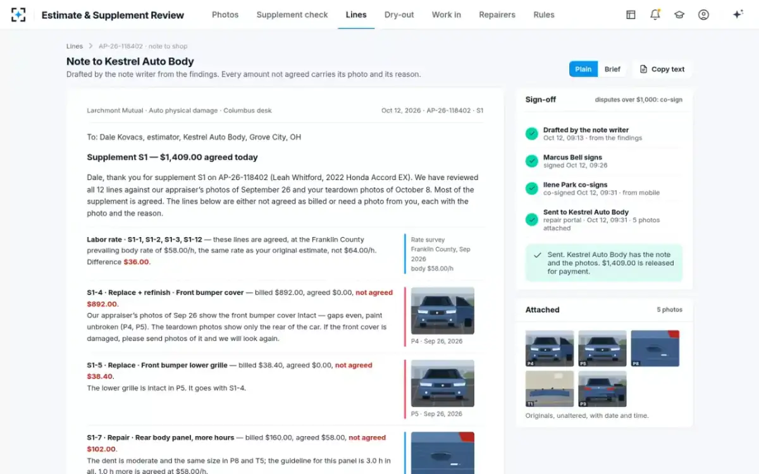
Task: Click the breadcrumb chevron after Lines
Action: tap(91, 46)
